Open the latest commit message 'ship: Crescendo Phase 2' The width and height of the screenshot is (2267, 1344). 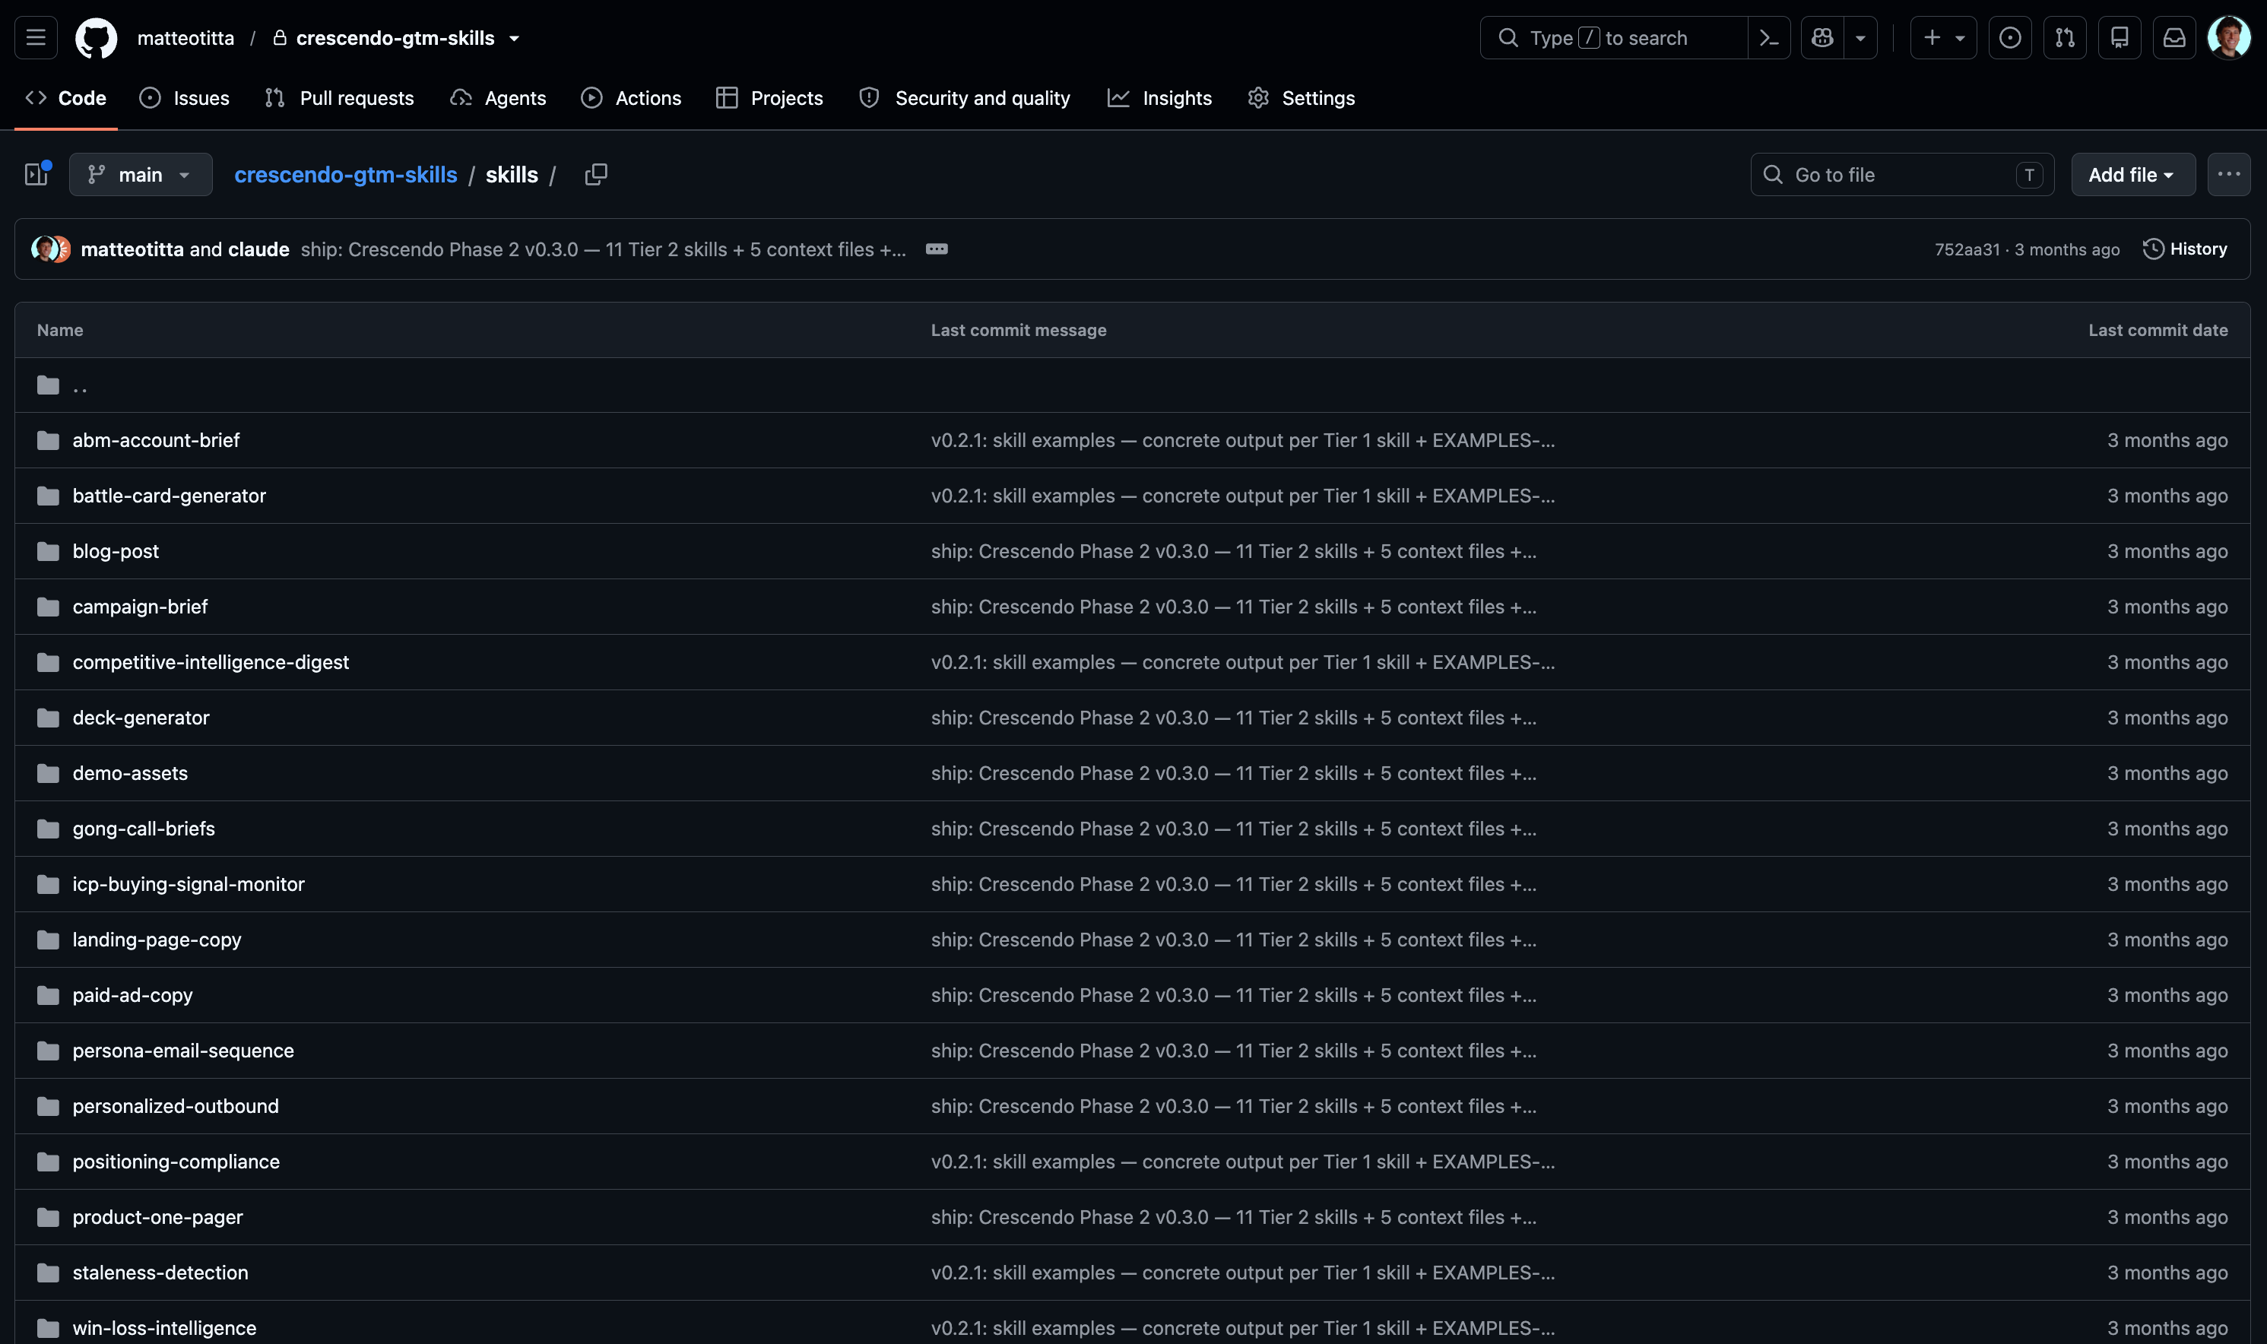603,249
